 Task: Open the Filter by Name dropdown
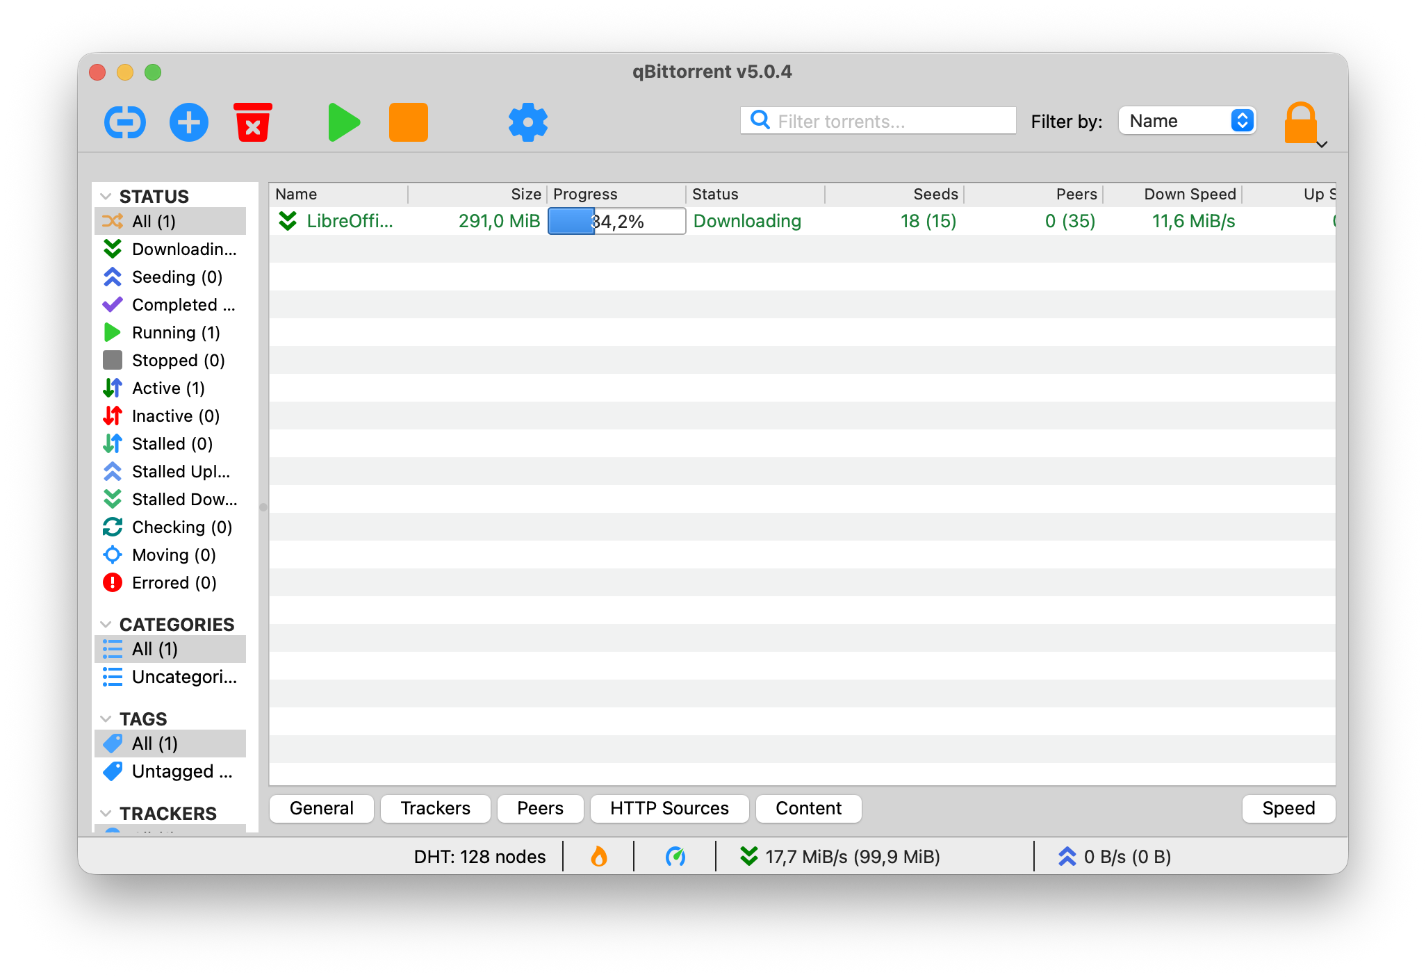click(1188, 121)
